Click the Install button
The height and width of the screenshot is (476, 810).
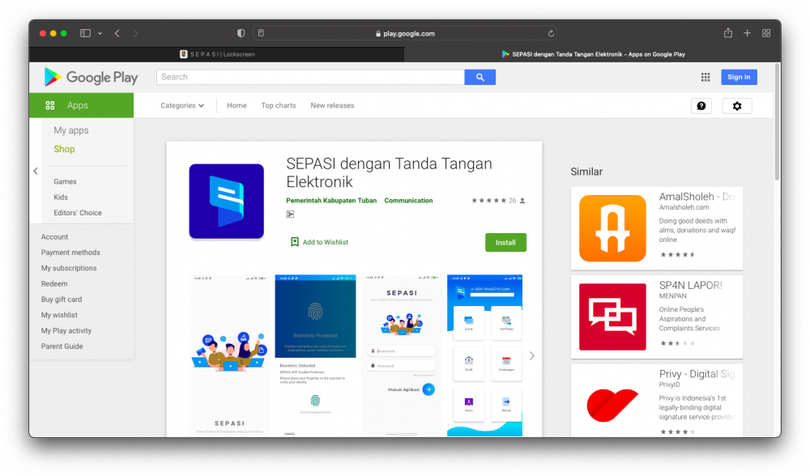tap(505, 242)
